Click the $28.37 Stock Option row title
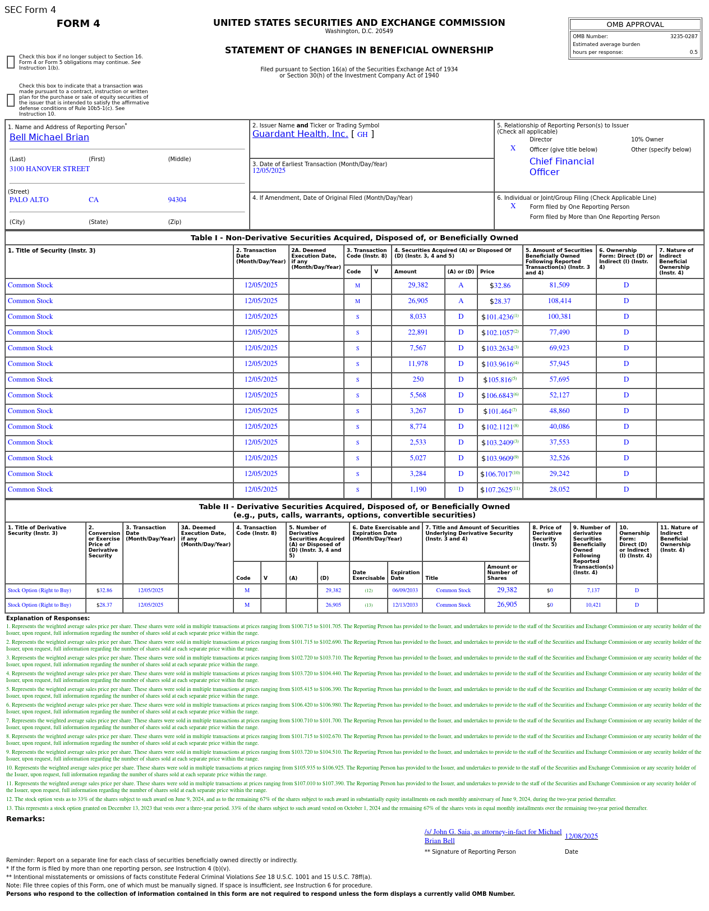This screenshot has width=709, height=911. [x=39, y=606]
